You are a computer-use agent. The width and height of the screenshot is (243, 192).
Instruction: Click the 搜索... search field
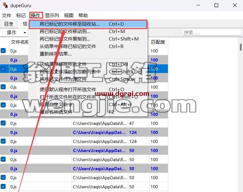pyautogui.click(x=212, y=33)
